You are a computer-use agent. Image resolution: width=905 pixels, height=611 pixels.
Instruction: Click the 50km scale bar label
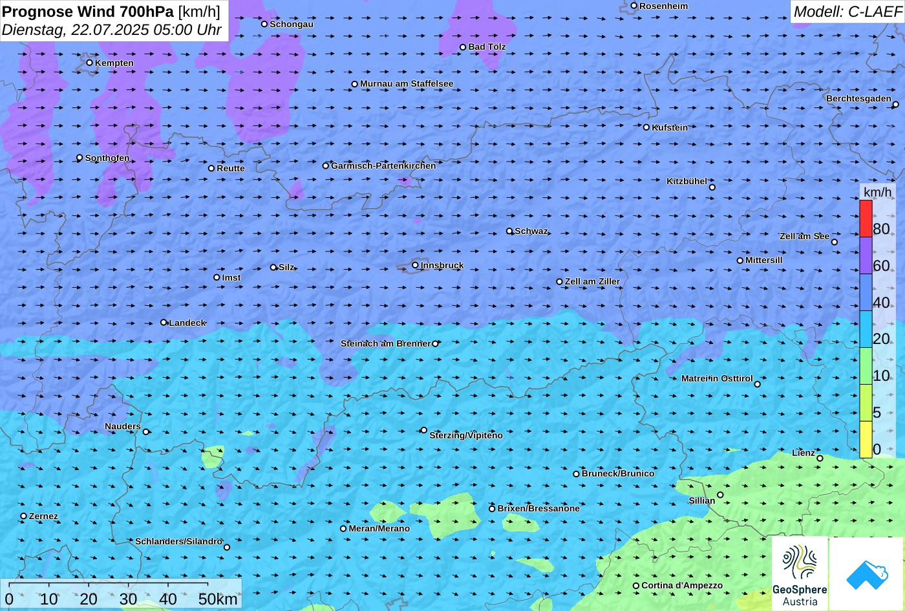tap(218, 599)
